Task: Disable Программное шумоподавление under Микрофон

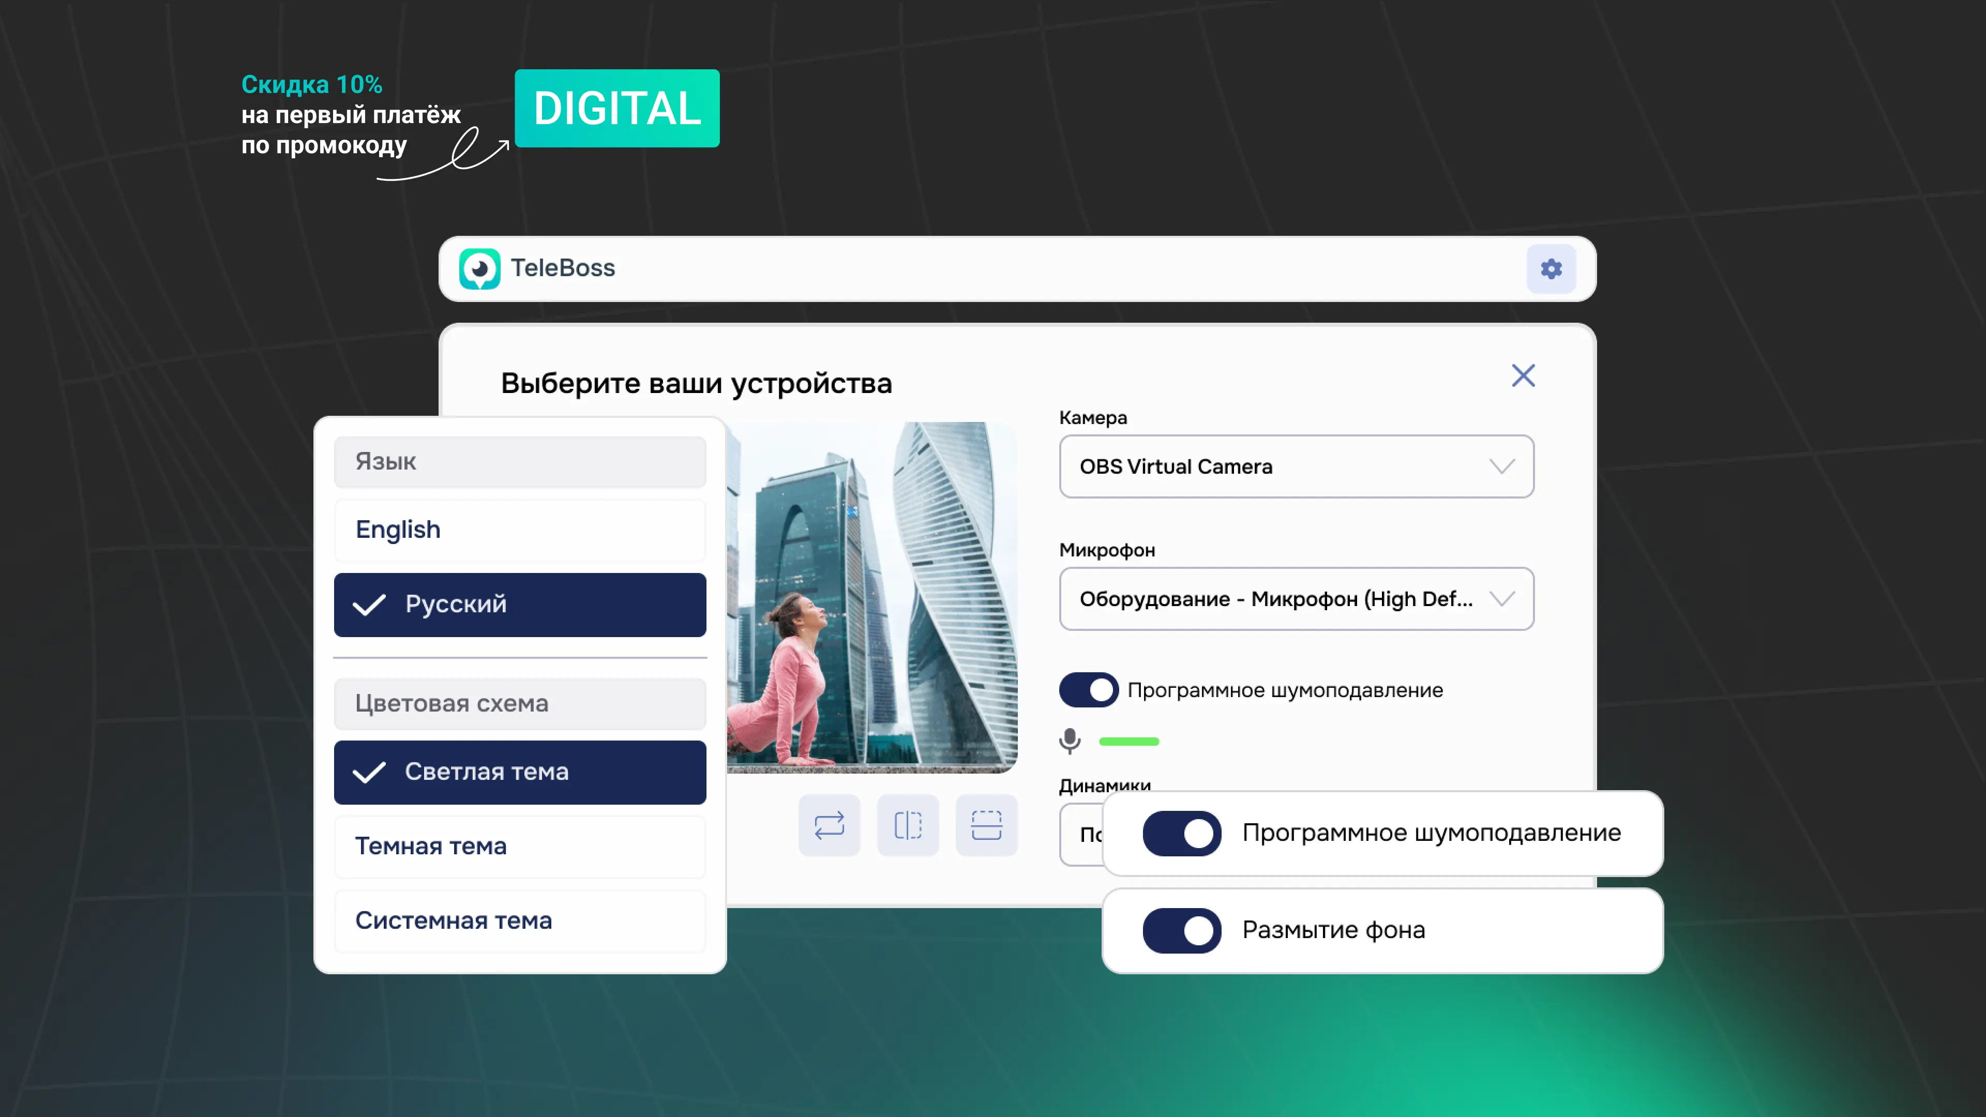Action: click(x=1089, y=689)
